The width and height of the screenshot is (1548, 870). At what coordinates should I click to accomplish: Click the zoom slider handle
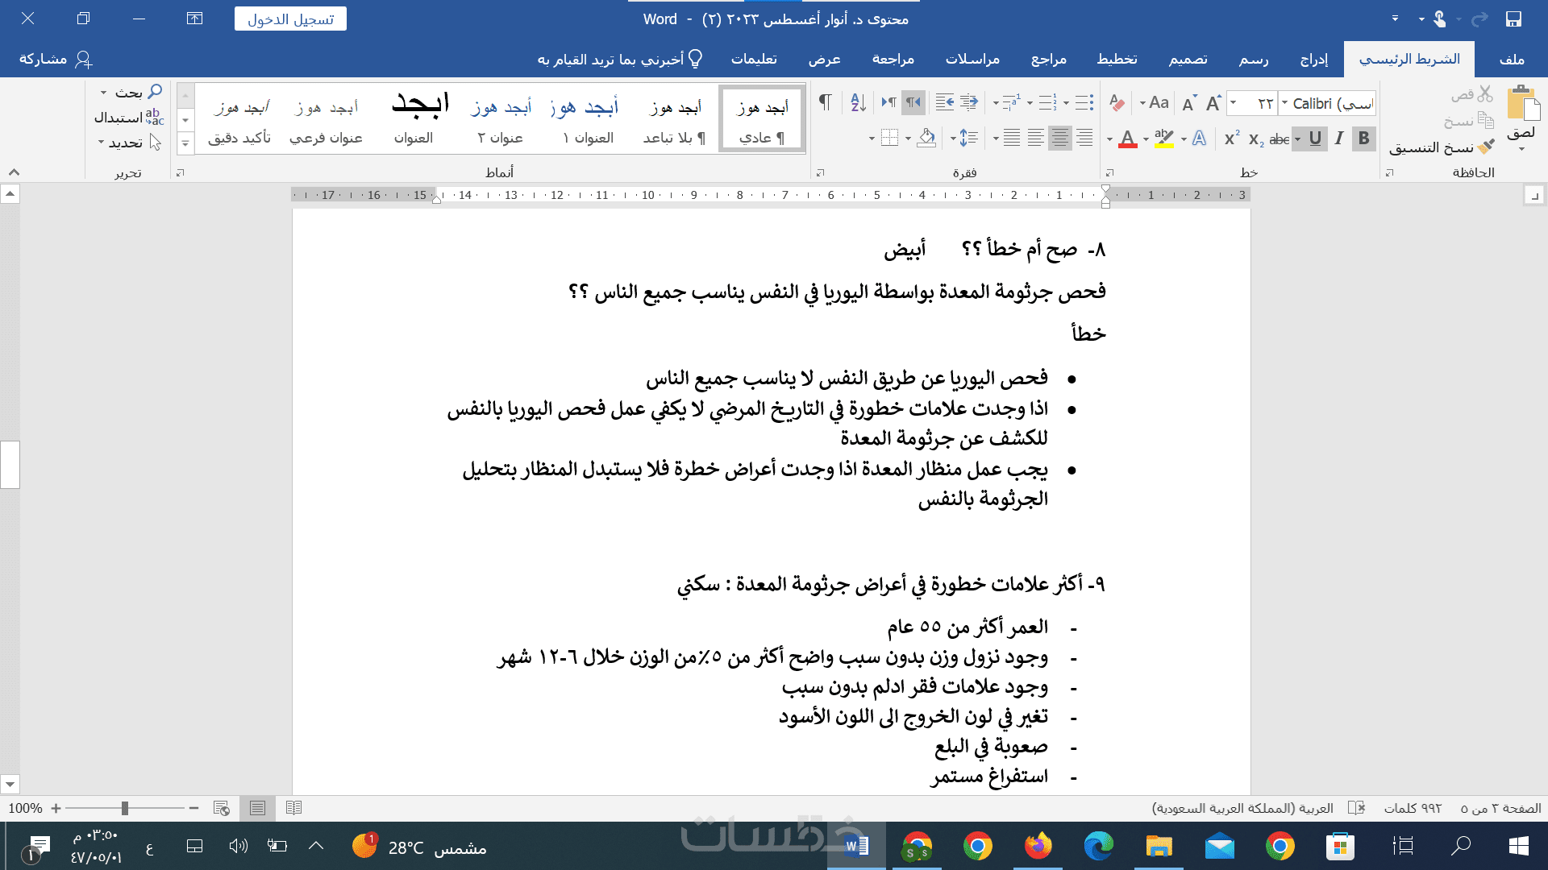tap(125, 808)
